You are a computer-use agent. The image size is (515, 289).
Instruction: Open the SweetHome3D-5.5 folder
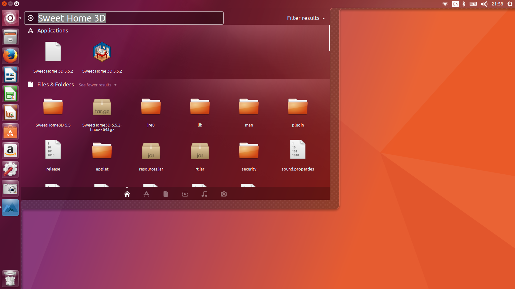[53, 112]
